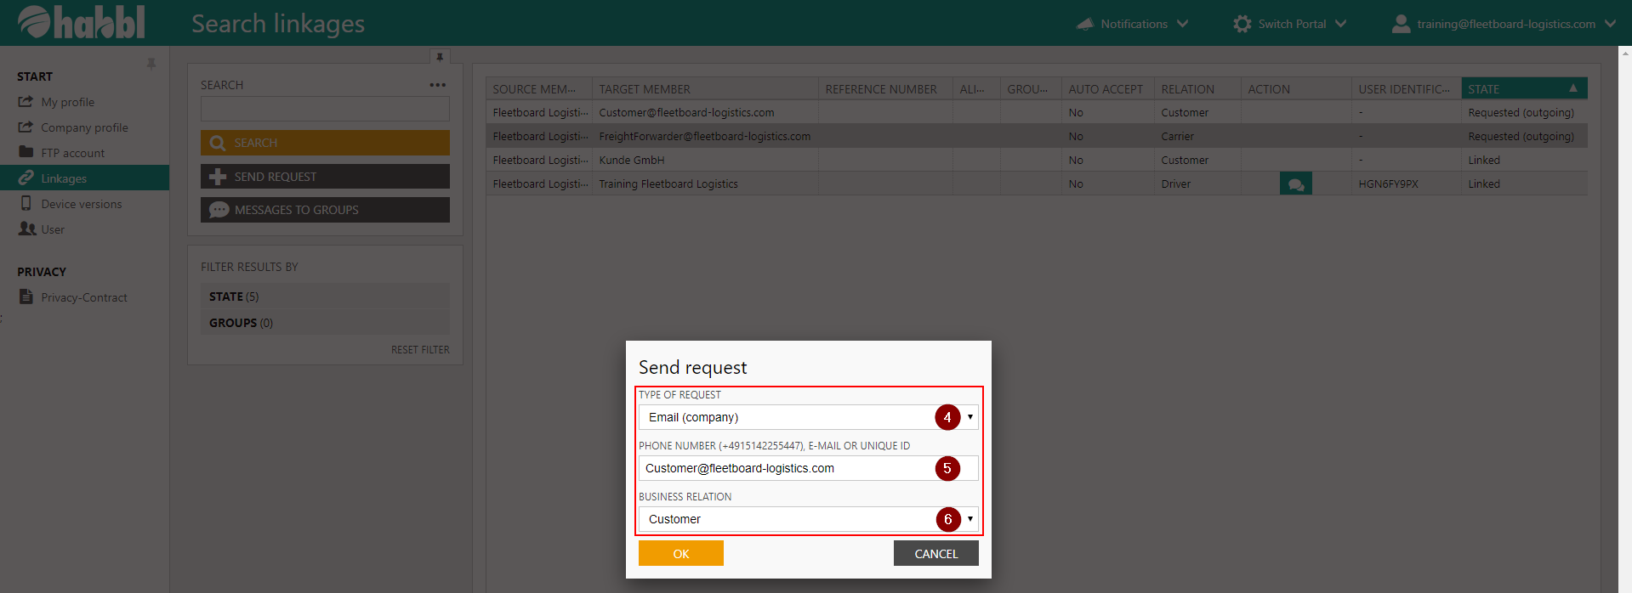The width and height of the screenshot is (1632, 593).
Task: Click the CANCEL button in dialog
Action: [x=935, y=554]
